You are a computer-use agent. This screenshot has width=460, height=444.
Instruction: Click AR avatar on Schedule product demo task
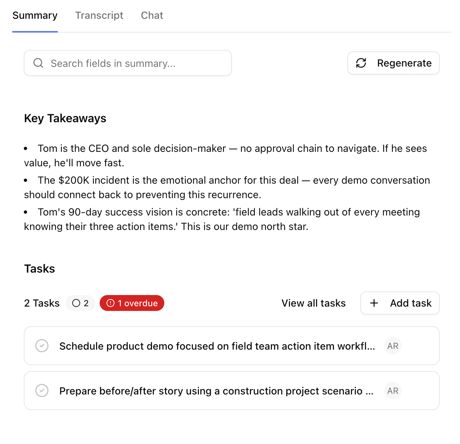393,346
